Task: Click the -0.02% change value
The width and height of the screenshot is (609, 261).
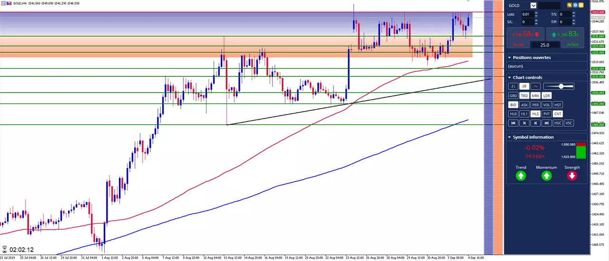Action: 535,148
